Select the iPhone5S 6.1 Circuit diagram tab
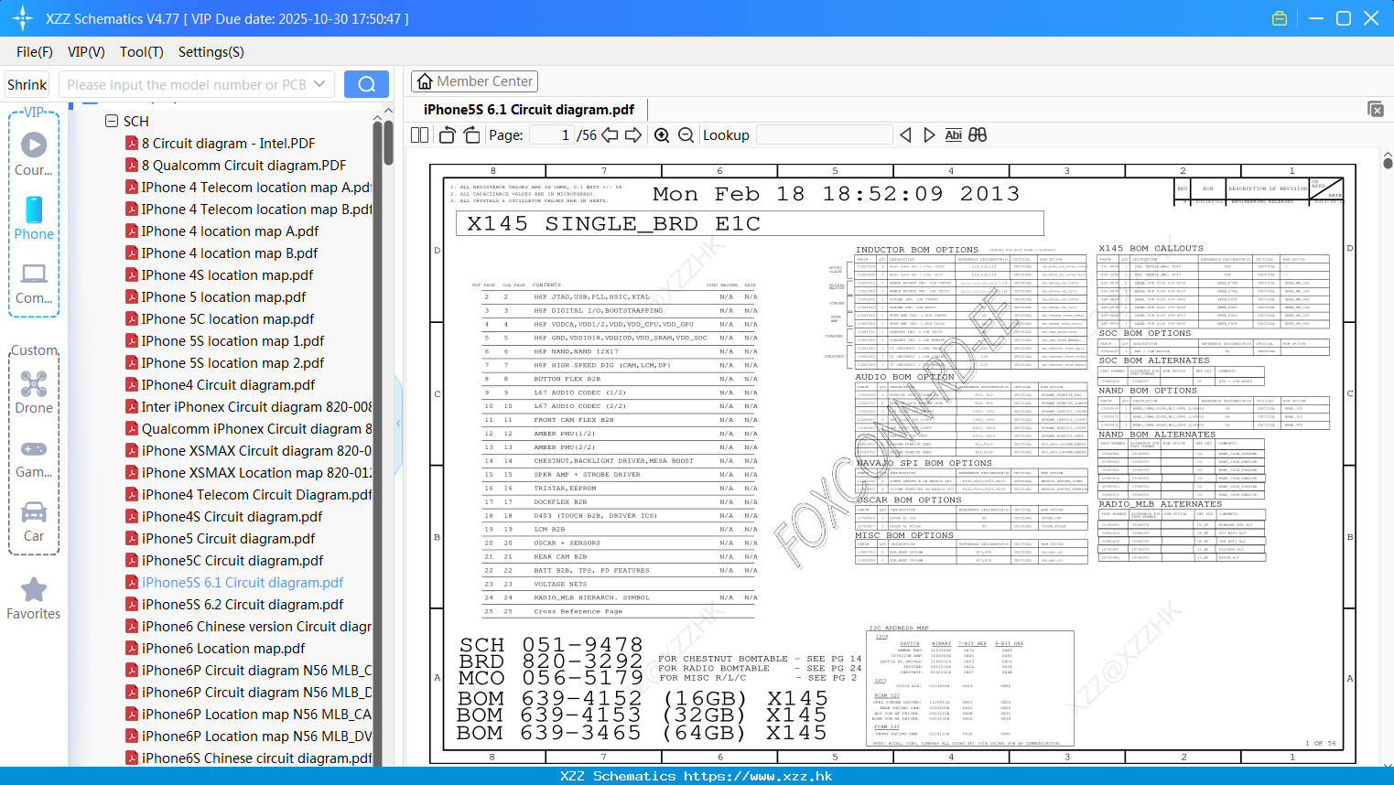The image size is (1394, 785). tap(529, 109)
